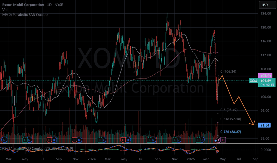
Task: Click the 2025 label on the time axis
Action: click(x=191, y=159)
